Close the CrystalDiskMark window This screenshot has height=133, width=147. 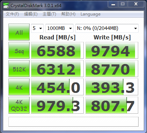tap(136, 4)
